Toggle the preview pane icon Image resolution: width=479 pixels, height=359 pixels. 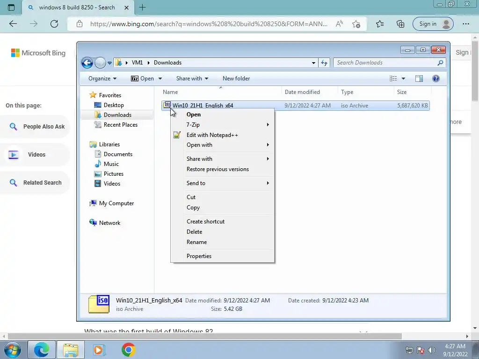[419, 79]
